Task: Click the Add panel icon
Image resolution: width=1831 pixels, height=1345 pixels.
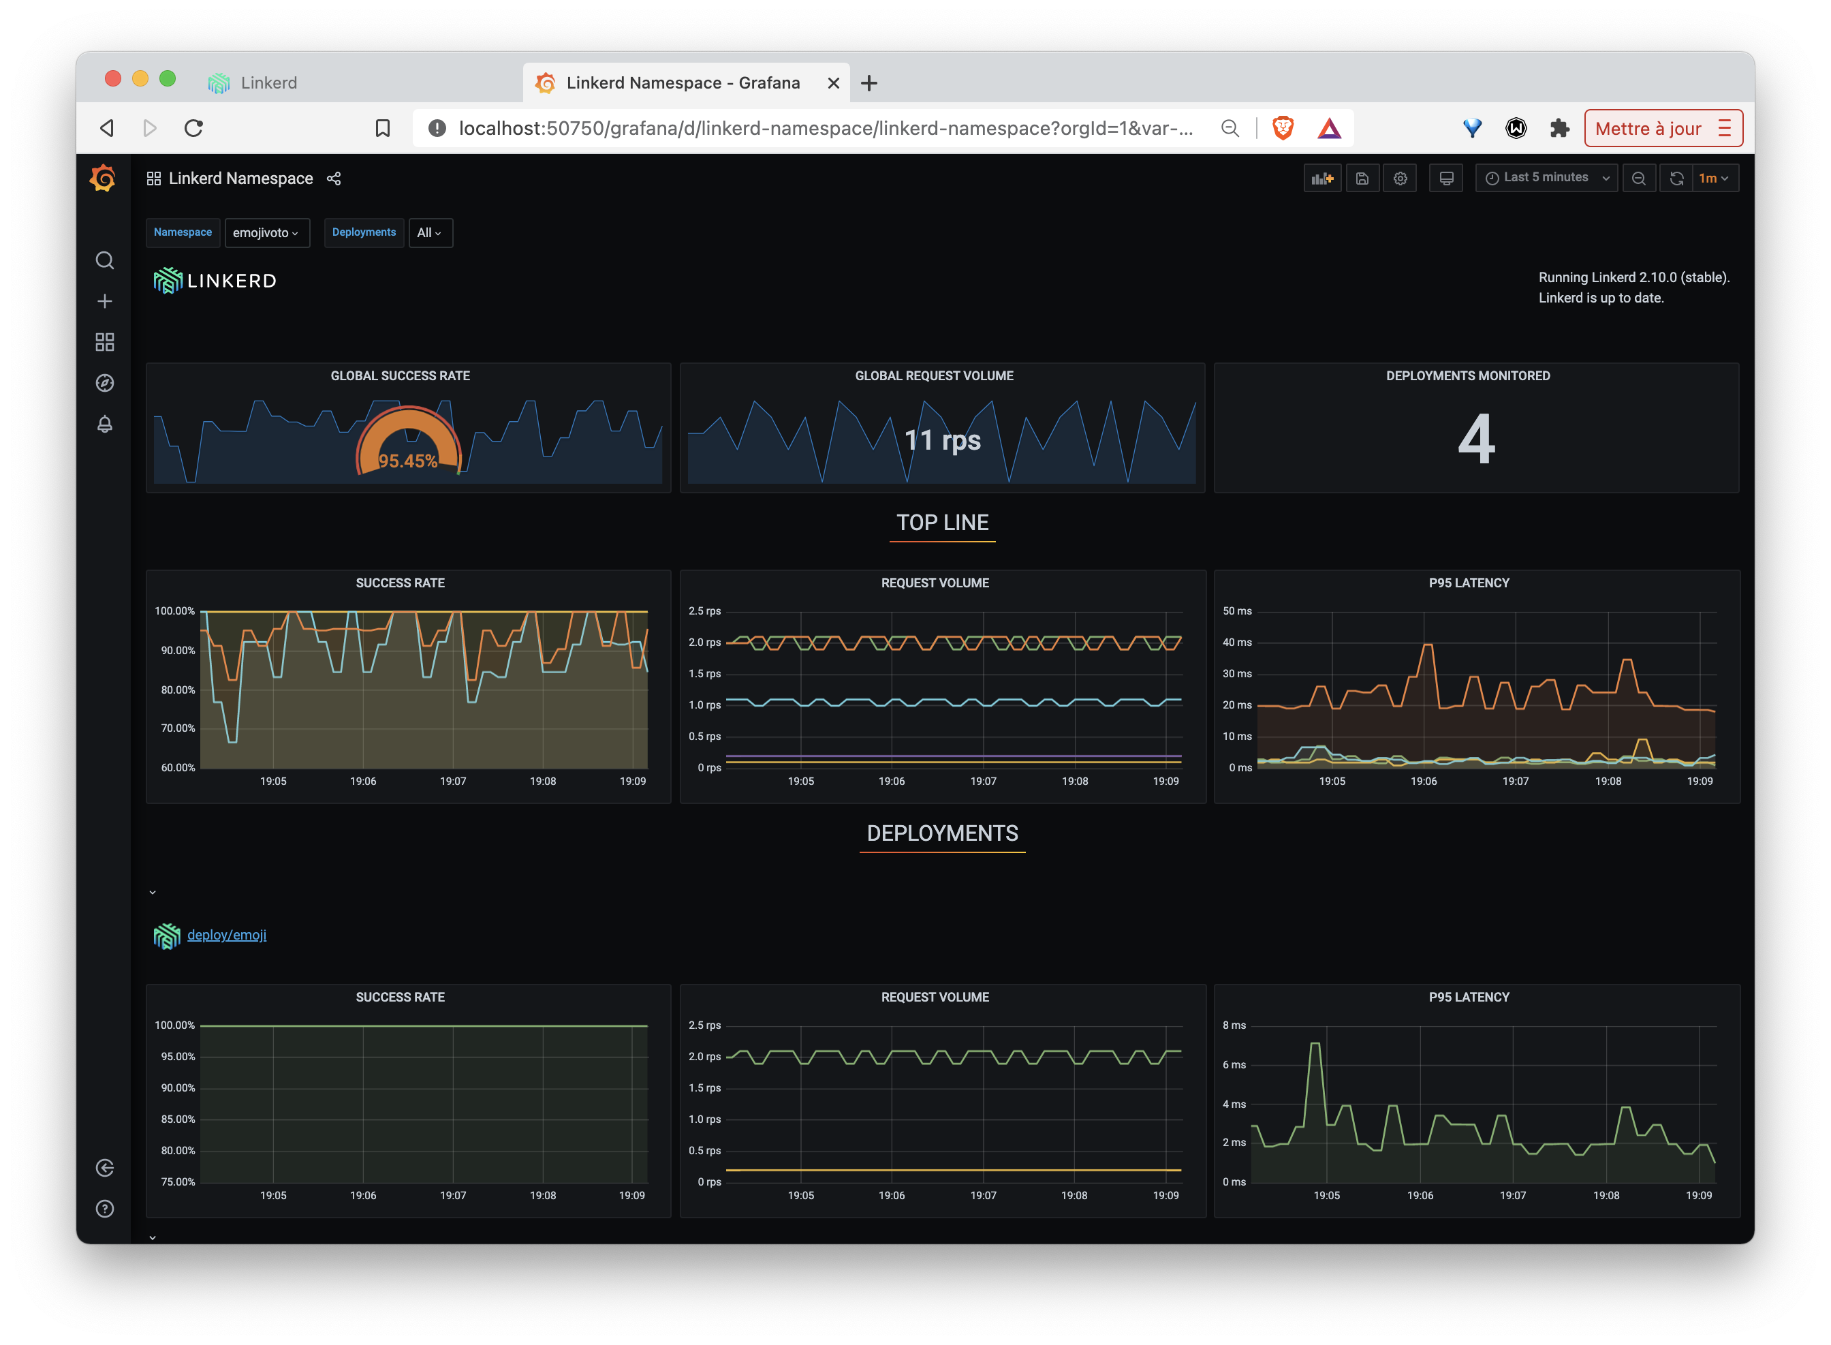Action: coord(1321,179)
